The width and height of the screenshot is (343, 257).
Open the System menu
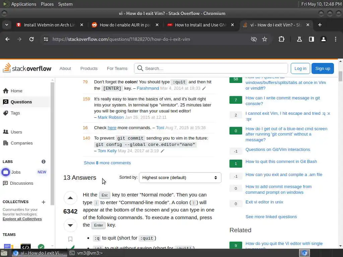65,4
